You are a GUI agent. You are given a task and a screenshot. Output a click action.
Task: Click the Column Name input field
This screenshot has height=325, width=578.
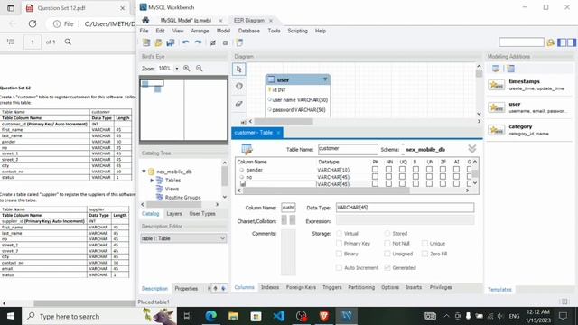pos(288,208)
